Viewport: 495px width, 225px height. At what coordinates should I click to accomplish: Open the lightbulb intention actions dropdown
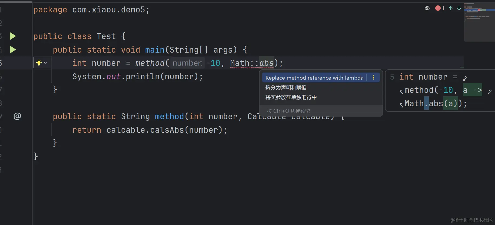(42, 63)
